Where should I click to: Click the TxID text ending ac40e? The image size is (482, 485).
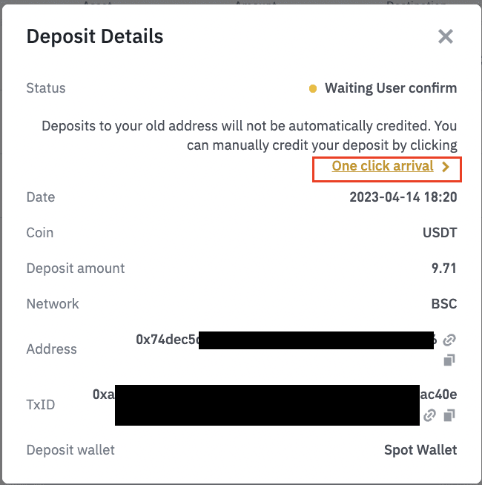pos(438,395)
